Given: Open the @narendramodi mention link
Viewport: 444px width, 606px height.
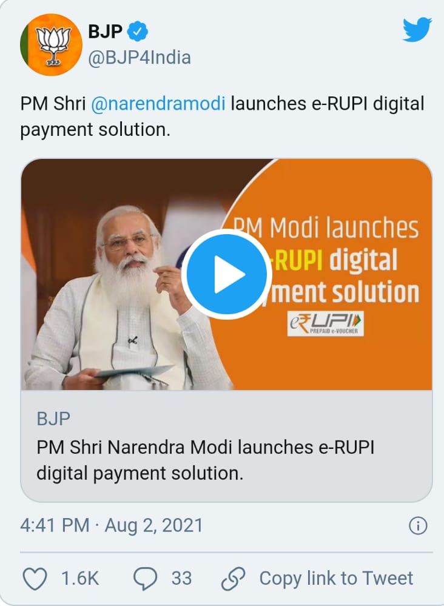Looking at the screenshot, I should pyautogui.click(x=158, y=104).
